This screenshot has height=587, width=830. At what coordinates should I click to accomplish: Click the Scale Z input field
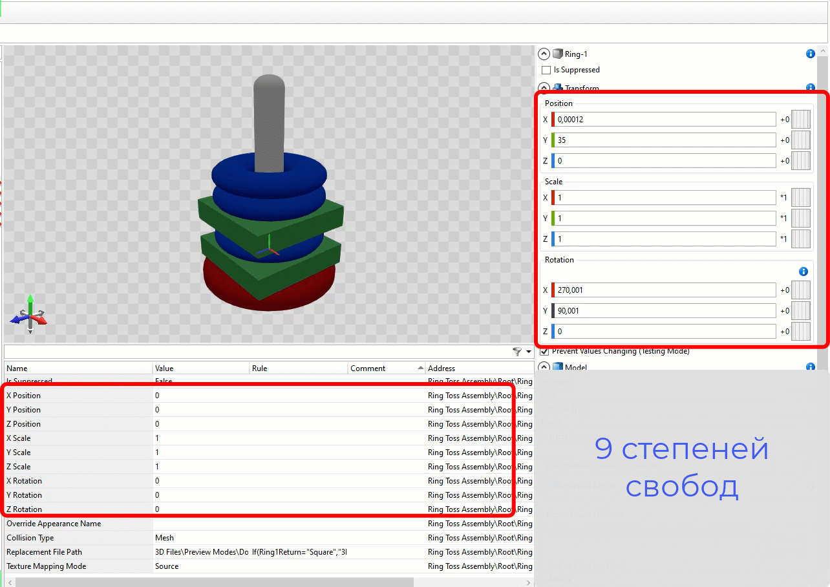[x=664, y=239]
